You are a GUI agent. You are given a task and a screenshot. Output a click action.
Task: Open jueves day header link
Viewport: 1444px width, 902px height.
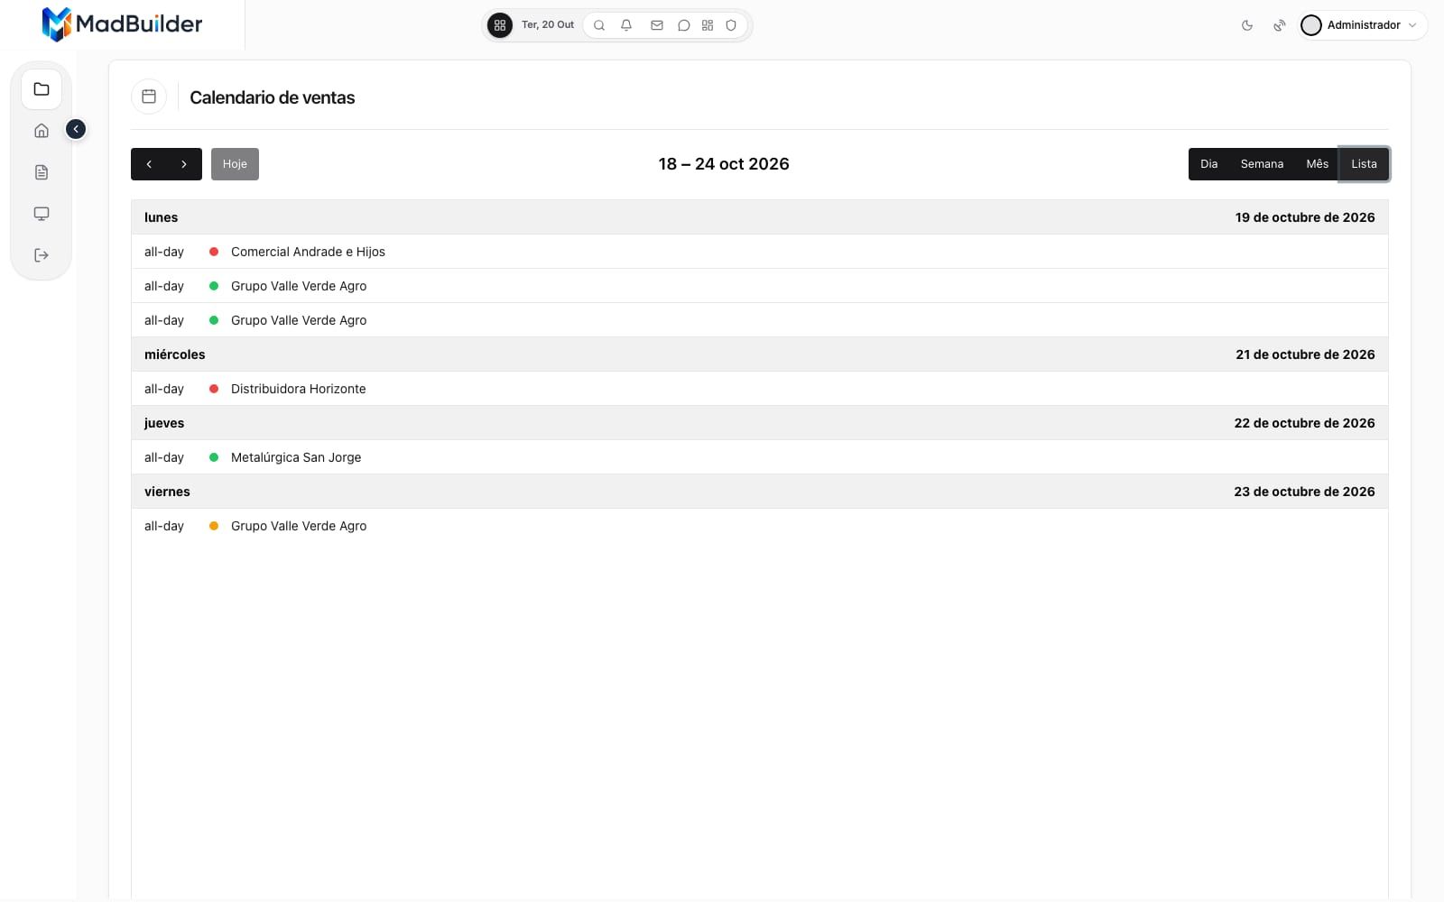(x=164, y=423)
